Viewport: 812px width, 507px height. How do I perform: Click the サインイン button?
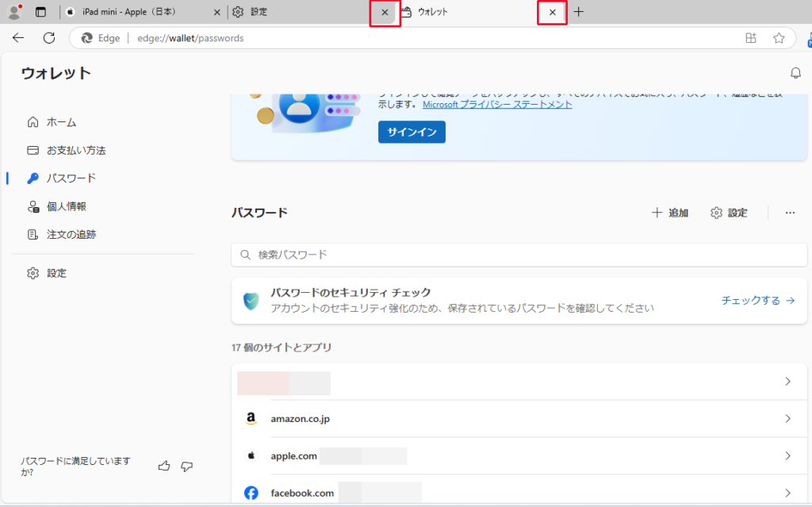click(412, 132)
